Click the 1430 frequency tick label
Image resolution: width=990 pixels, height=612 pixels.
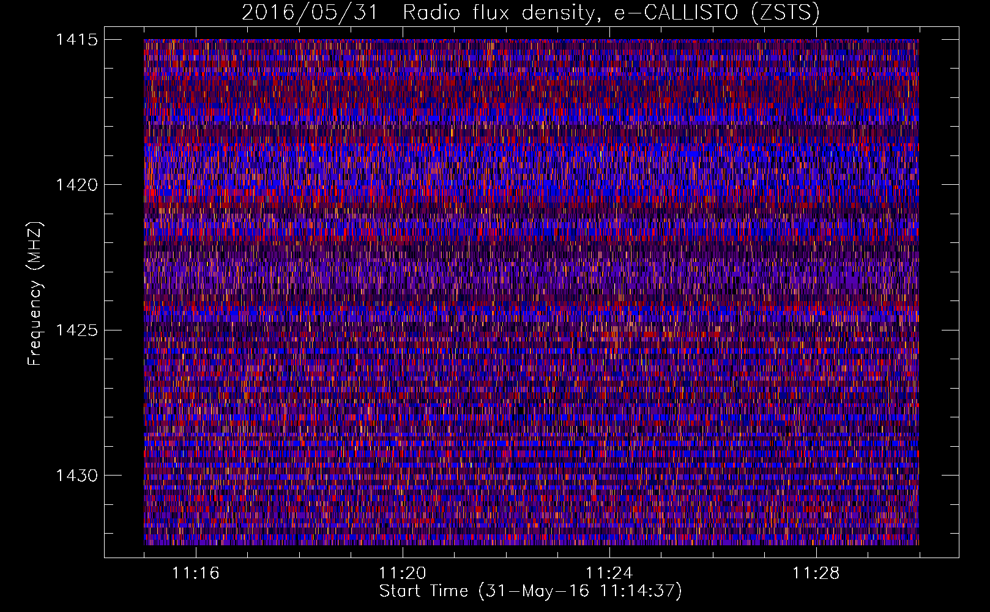coord(76,476)
